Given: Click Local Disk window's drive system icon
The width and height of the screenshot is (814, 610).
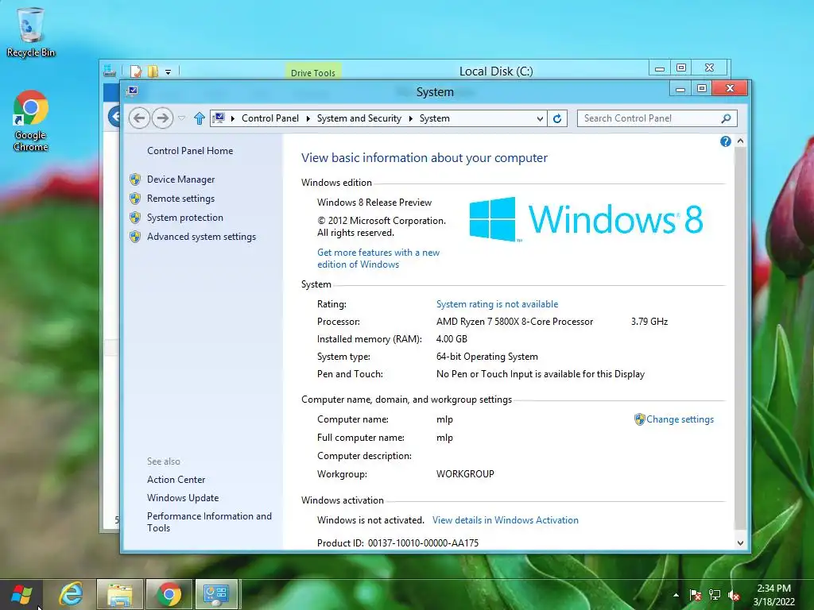Looking at the screenshot, I should pos(110,71).
